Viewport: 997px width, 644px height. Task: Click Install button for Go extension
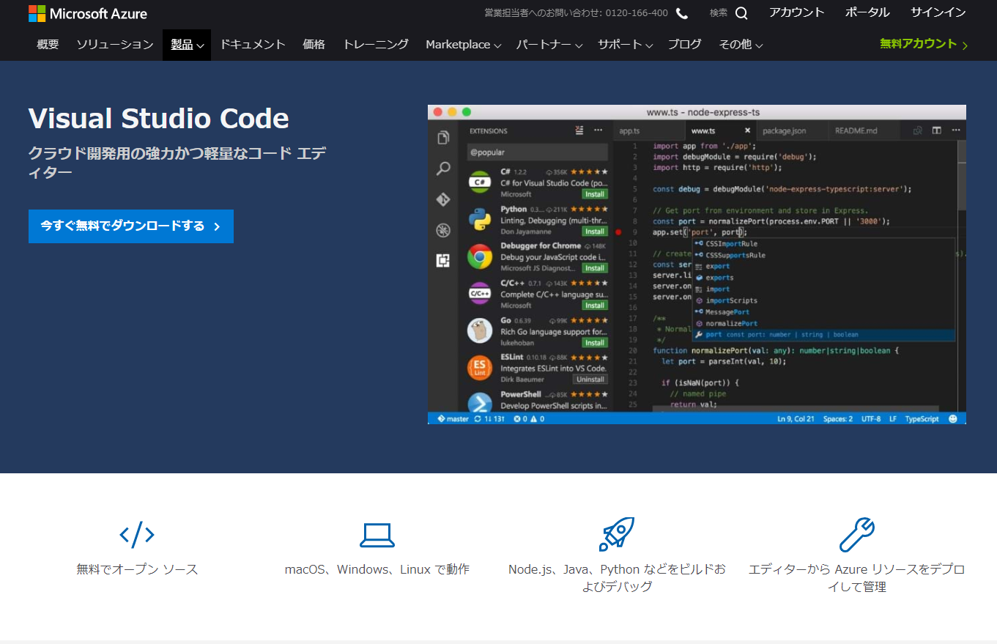pos(595,343)
